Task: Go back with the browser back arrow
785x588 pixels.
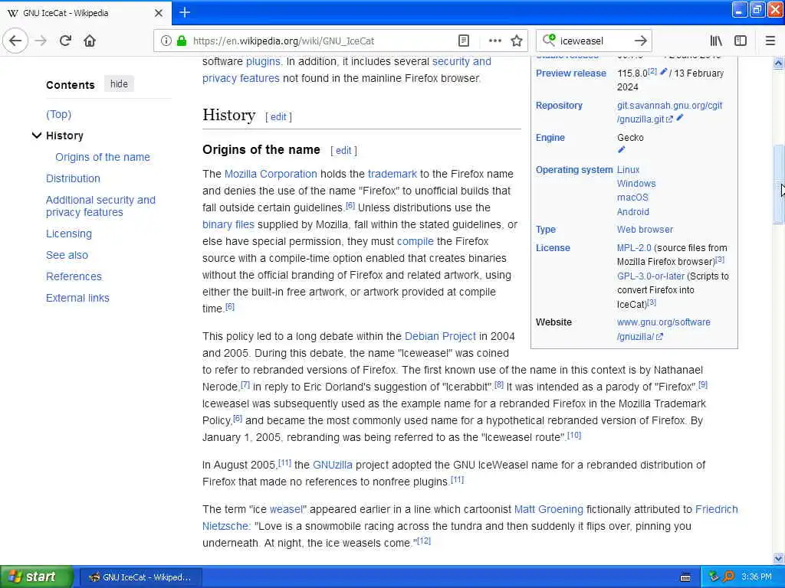Action: click(x=15, y=41)
